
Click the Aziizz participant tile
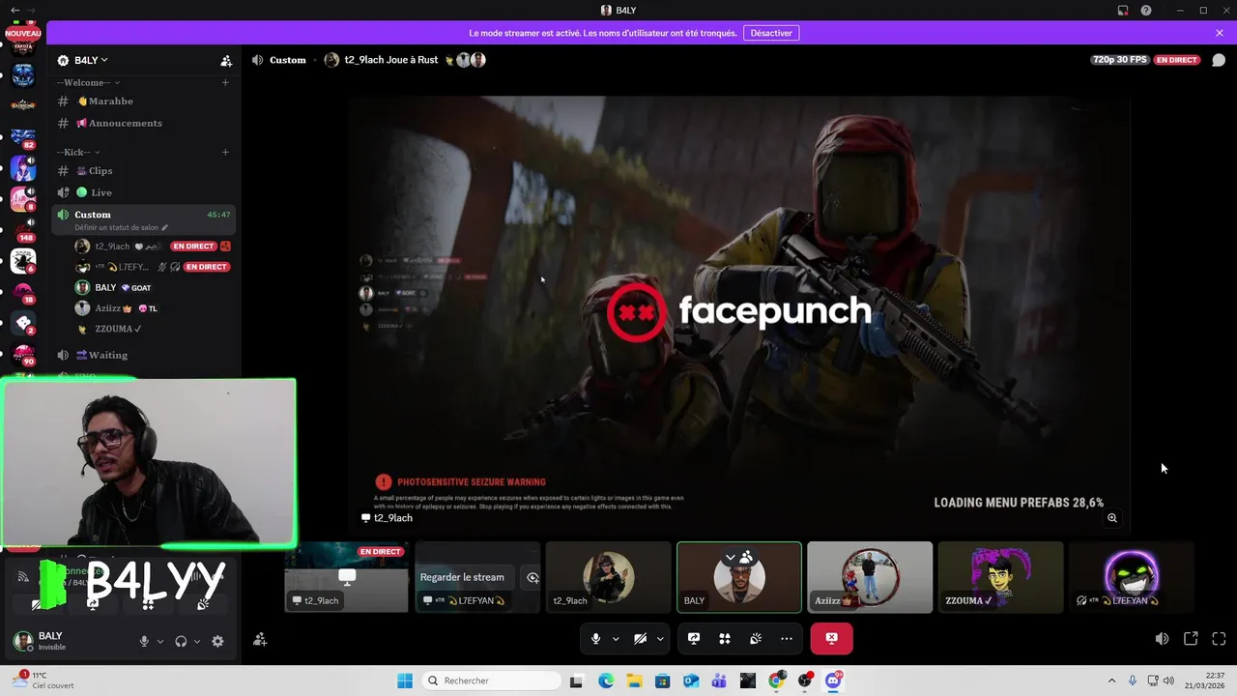(x=870, y=577)
